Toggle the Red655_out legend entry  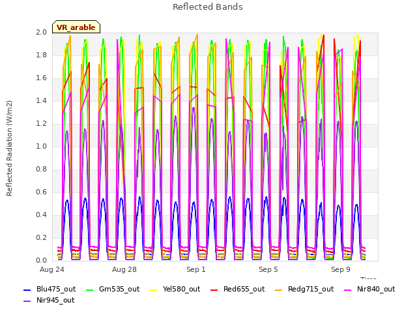point(237,290)
